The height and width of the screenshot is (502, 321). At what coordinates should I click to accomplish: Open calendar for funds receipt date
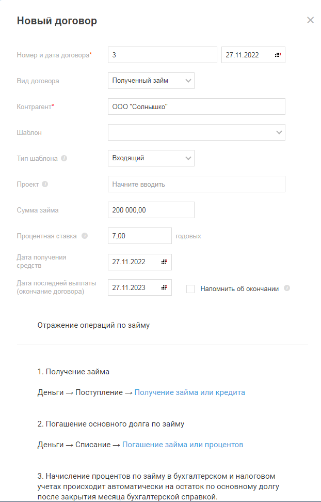164,262
